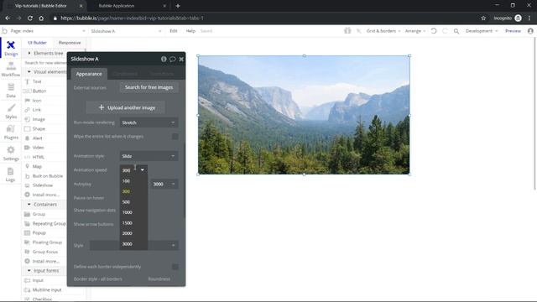Viewport: 537px width, 302px height.
Task: Collapse the Input forms section
Action: click(x=29, y=271)
